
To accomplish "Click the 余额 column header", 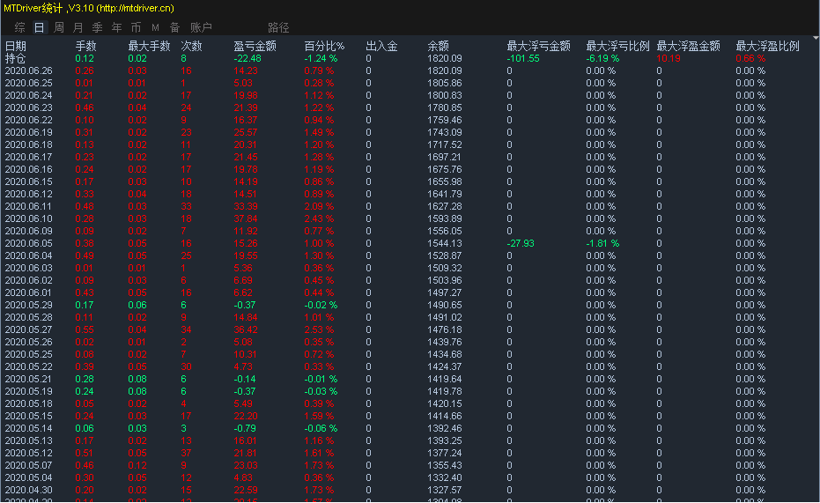I will click(438, 46).
